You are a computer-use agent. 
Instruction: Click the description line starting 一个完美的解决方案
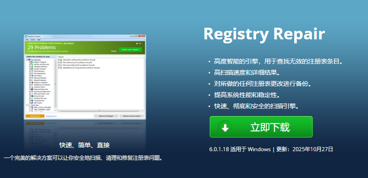tap(83, 158)
